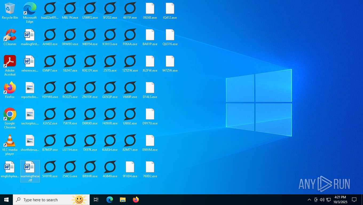Select the KA83H.exe file
The width and height of the screenshot is (363, 205).
click(x=110, y=143)
